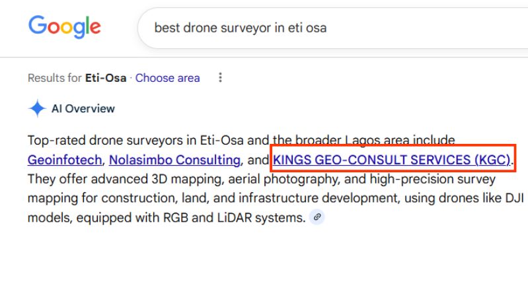Click the 'Results for Eti-Osa' text
This screenshot has width=528, height=303.
tap(77, 78)
